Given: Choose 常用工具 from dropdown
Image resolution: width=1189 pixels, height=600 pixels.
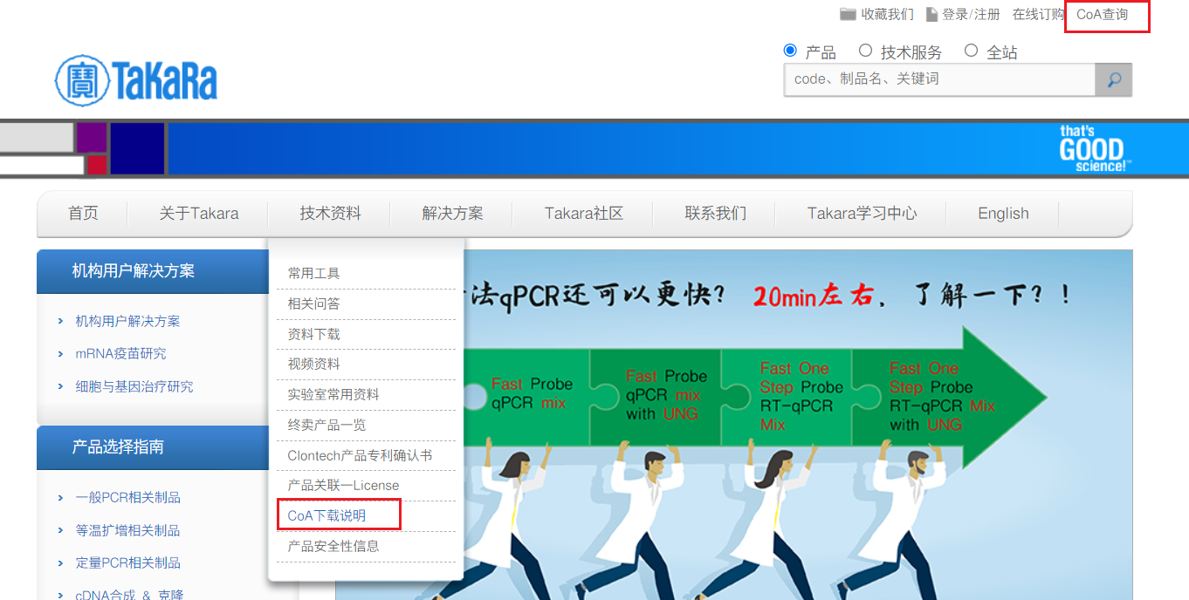Looking at the screenshot, I should (x=314, y=274).
